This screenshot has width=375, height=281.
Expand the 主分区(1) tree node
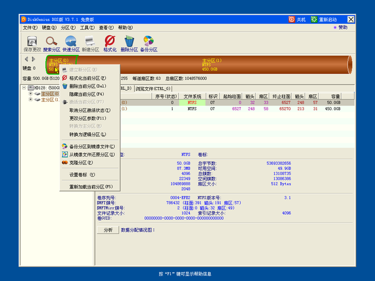click(x=30, y=100)
